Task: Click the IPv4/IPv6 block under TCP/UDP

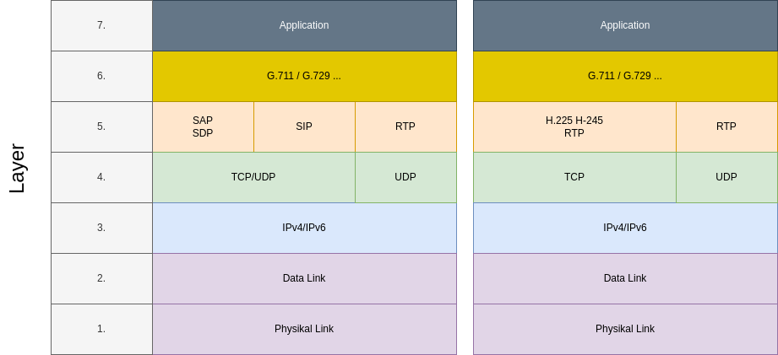Action: click(x=304, y=228)
